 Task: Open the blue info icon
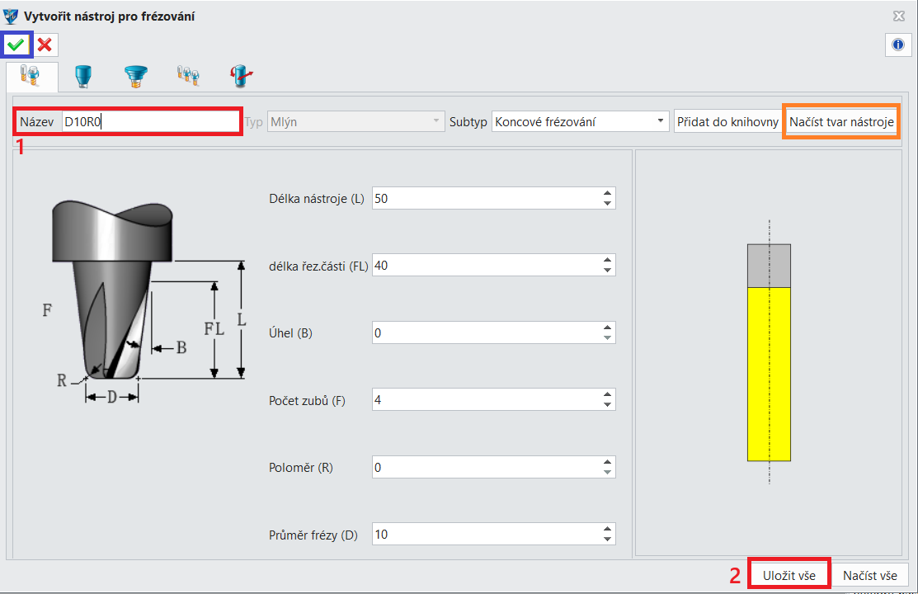click(898, 45)
